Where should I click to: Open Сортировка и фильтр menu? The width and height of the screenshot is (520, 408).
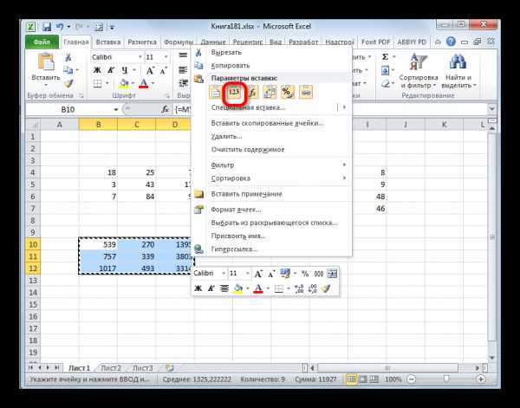tap(419, 70)
